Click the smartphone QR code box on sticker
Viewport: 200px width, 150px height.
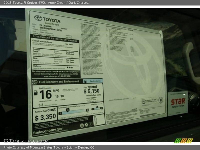pos(149,101)
